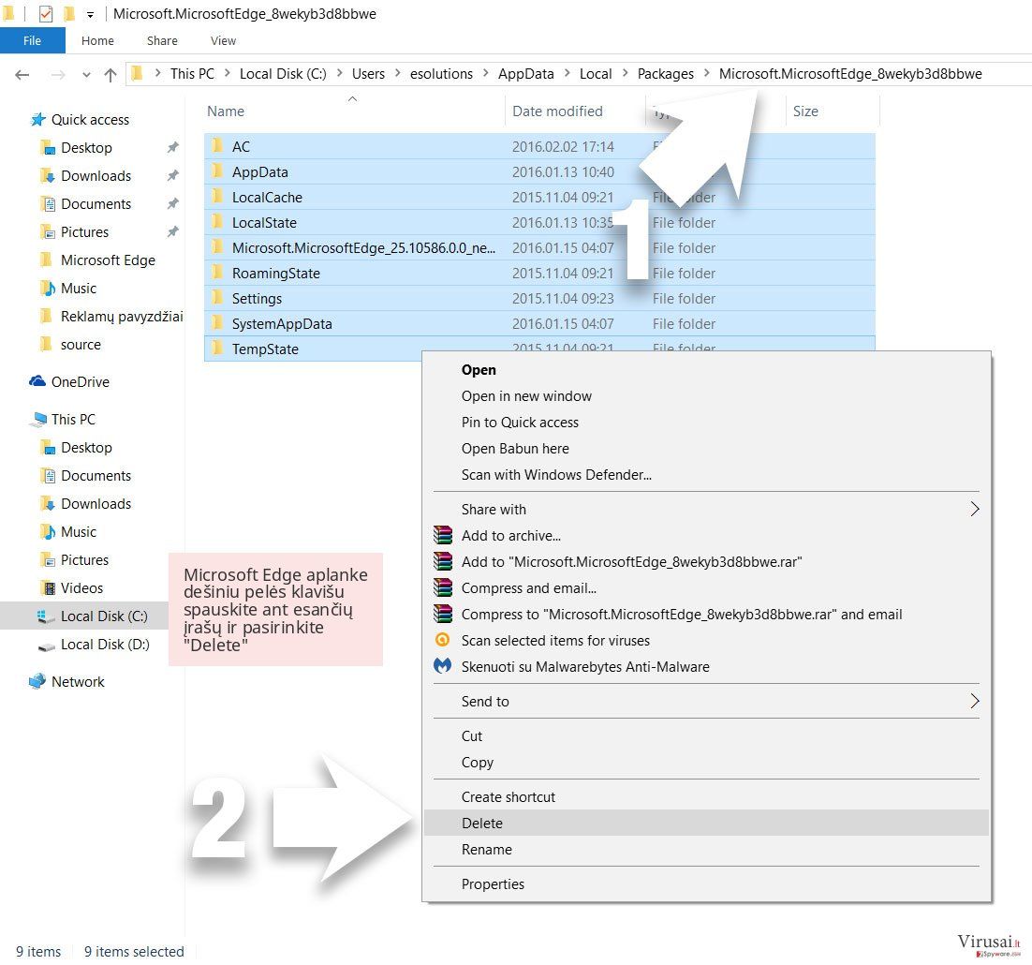Open the source folder in sidebar
Image resolution: width=1032 pixels, height=965 pixels.
81,344
